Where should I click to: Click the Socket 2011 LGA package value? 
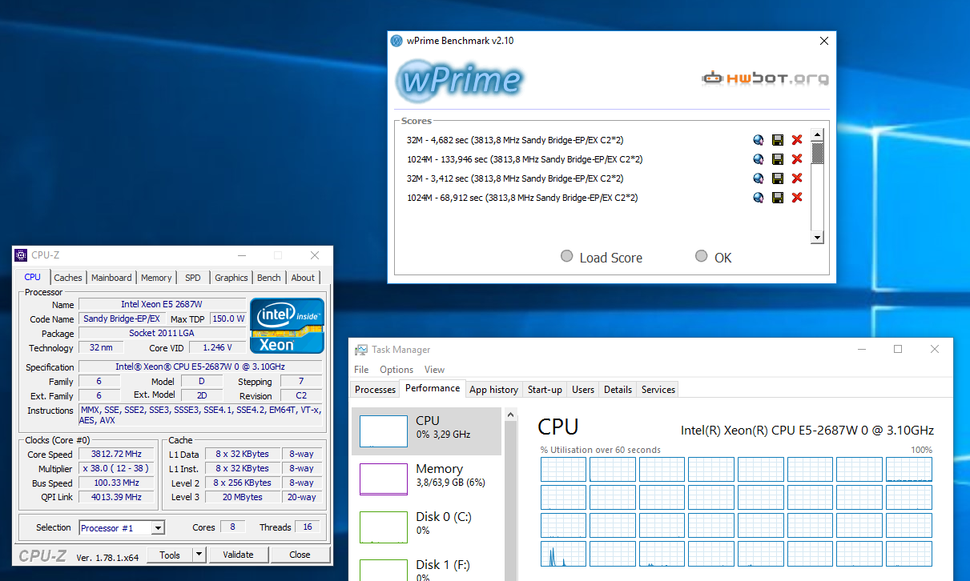pos(163,333)
